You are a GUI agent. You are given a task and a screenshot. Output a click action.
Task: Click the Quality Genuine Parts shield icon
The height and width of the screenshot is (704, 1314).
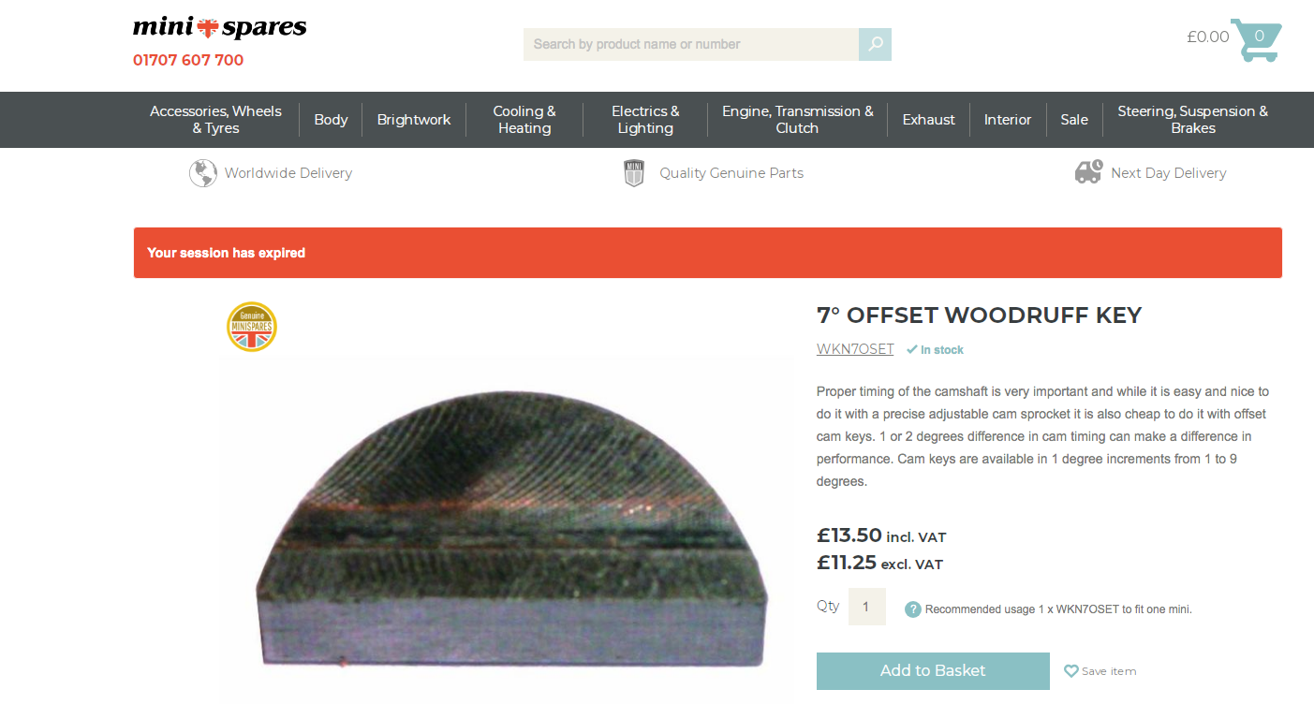click(x=634, y=173)
